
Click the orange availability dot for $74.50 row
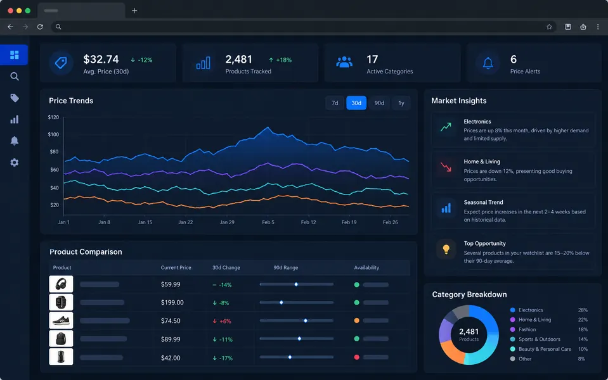click(357, 320)
